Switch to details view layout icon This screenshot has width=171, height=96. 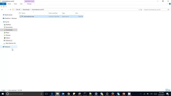click(167, 90)
